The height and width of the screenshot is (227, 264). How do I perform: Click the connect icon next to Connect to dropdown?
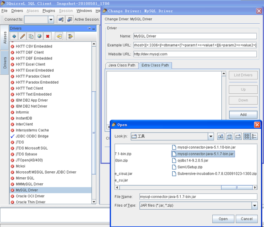(61, 20)
